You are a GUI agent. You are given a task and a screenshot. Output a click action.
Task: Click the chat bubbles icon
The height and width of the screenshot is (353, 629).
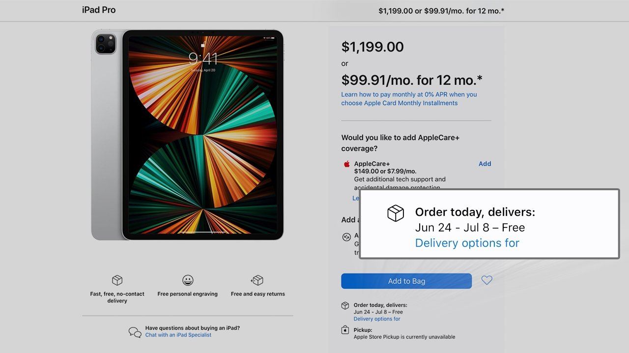point(135,332)
